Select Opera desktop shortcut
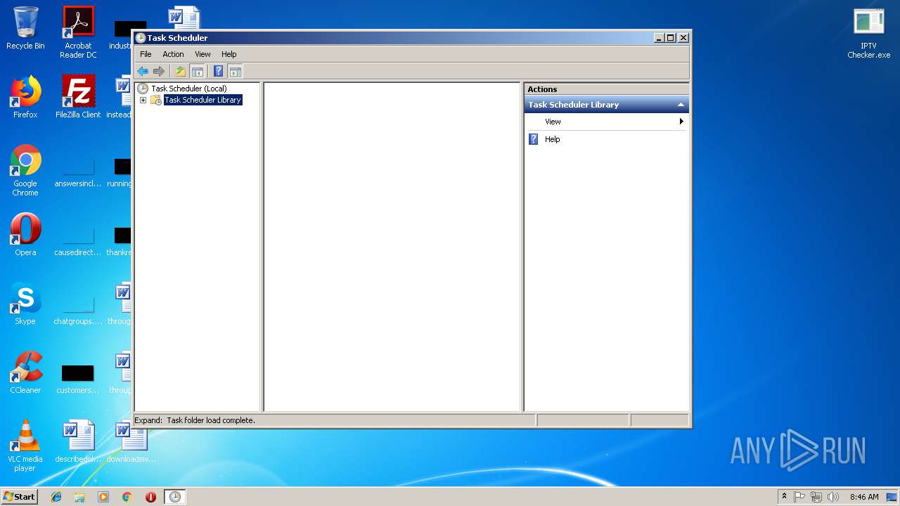The width and height of the screenshot is (900, 506). pos(25,235)
